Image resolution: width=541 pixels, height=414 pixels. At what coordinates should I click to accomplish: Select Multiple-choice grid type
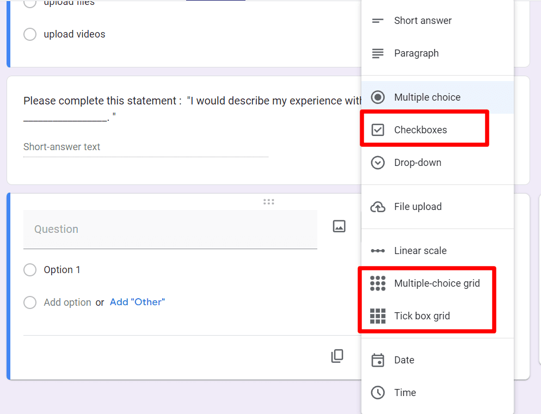tap(438, 283)
